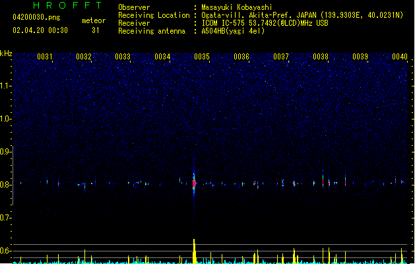Click time marker 0038
This screenshot has height=264, width=415.
321,57
